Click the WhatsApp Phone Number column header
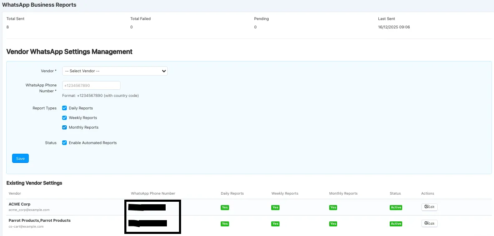This screenshot has width=494, height=236. click(x=153, y=193)
